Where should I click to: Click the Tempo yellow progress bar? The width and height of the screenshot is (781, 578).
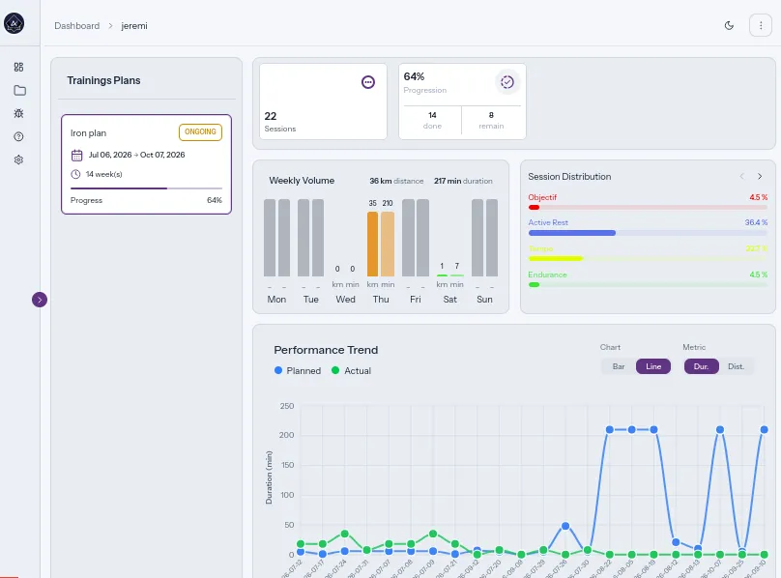pos(648,259)
